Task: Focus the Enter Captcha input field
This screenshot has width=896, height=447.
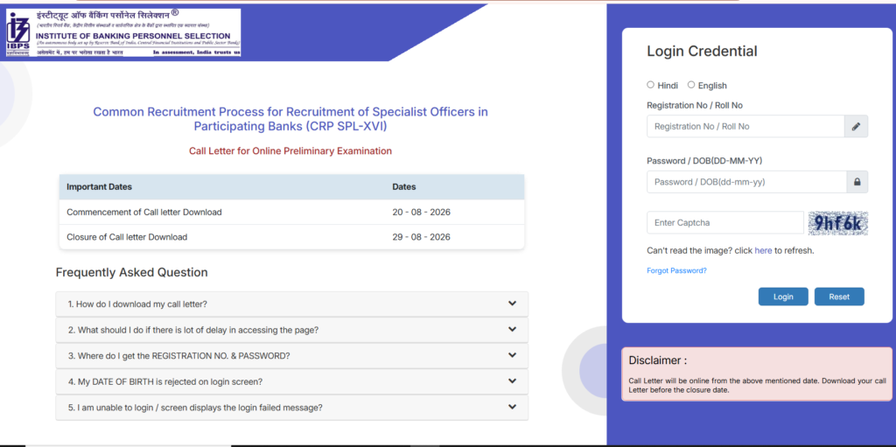Action: coord(725,222)
